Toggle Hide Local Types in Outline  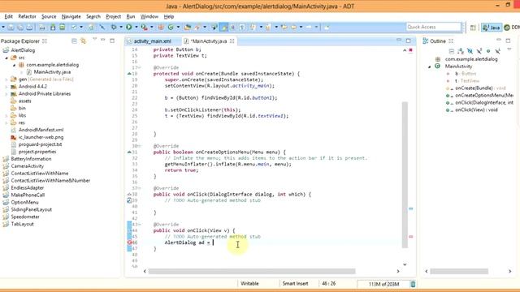pyautogui.click(x=497, y=51)
